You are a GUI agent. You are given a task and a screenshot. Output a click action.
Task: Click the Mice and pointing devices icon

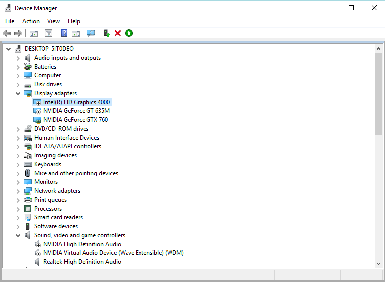28,173
